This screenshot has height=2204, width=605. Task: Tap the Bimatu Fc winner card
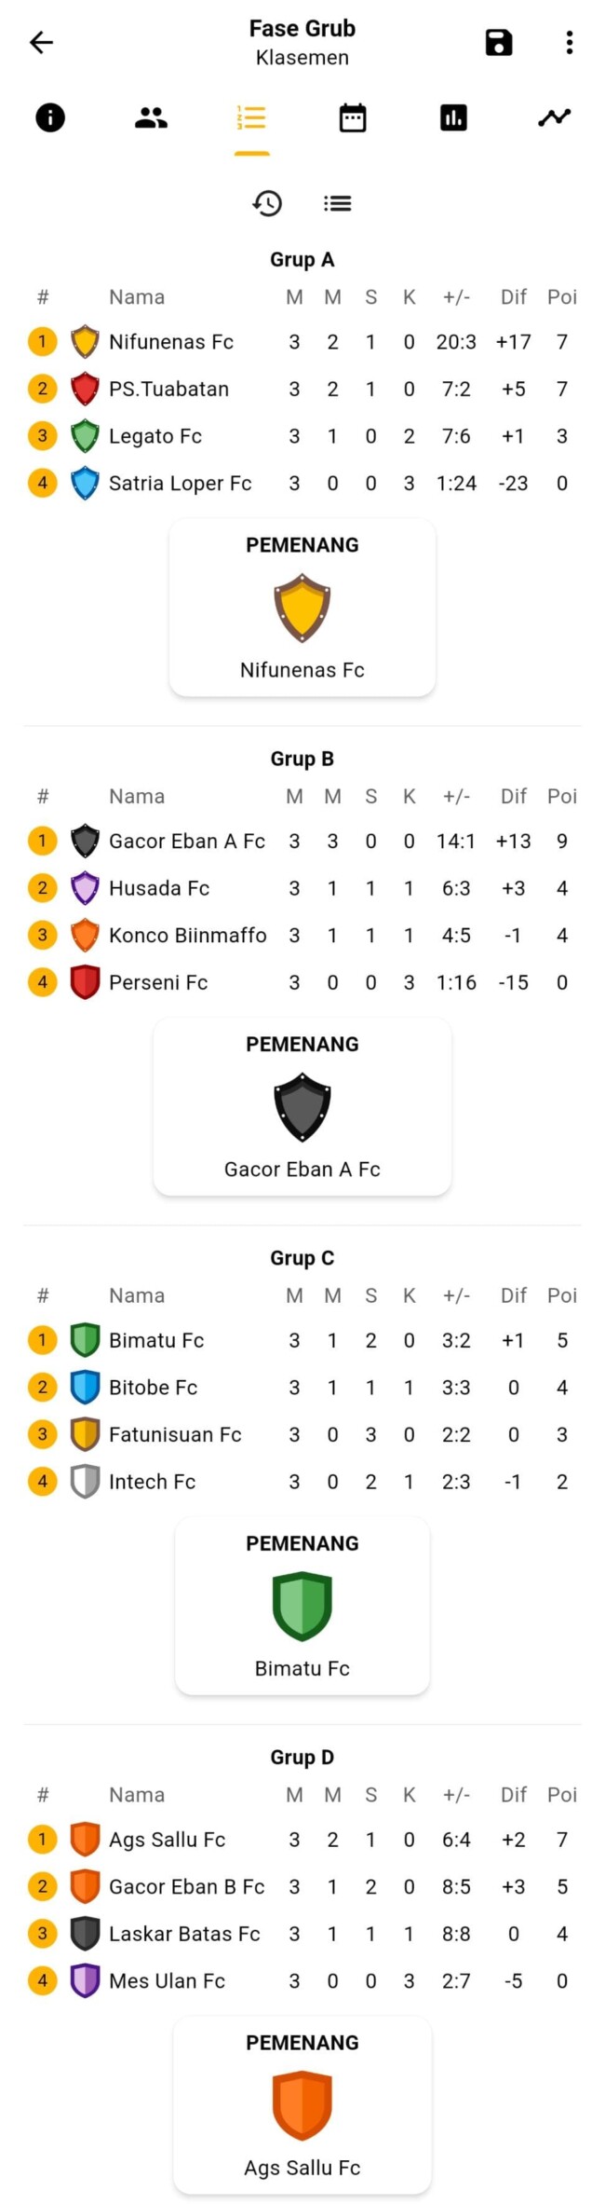(x=302, y=1606)
